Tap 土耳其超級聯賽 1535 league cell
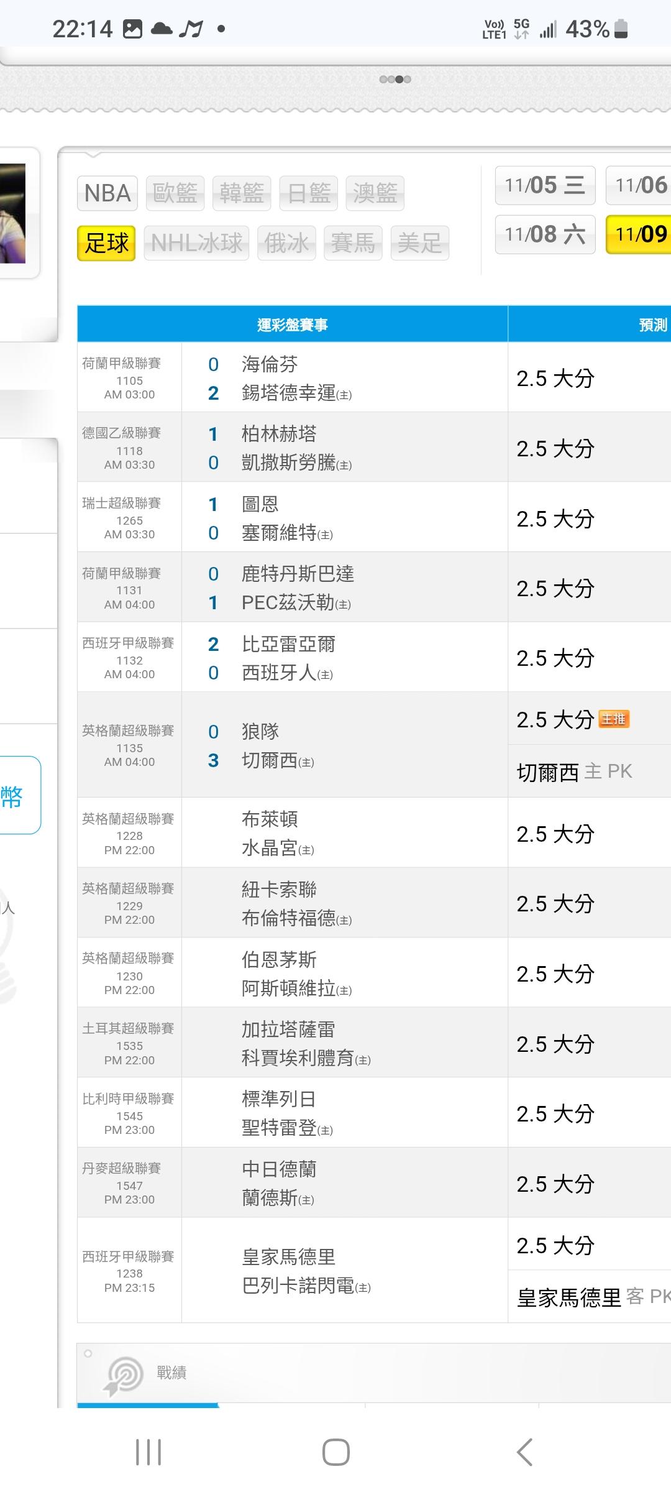Screen dimensions: 671x1492 coord(129,1044)
